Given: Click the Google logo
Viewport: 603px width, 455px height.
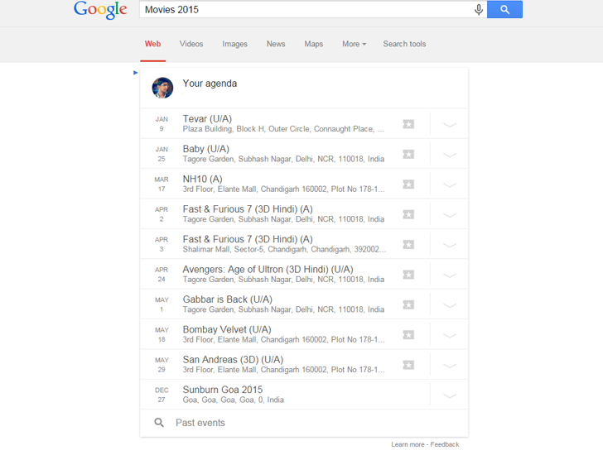Looking at the screenshot, I should tap(100, 10).
